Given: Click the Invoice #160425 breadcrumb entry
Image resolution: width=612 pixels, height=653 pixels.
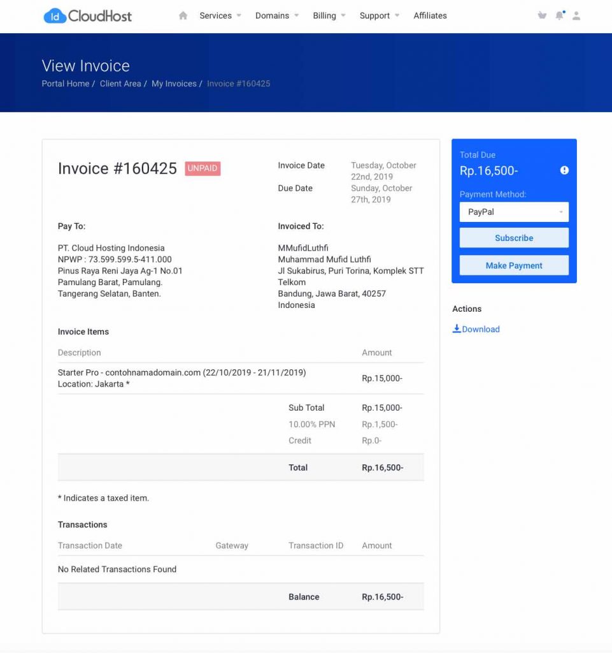Looking at the screenshot, I should 238,84.
